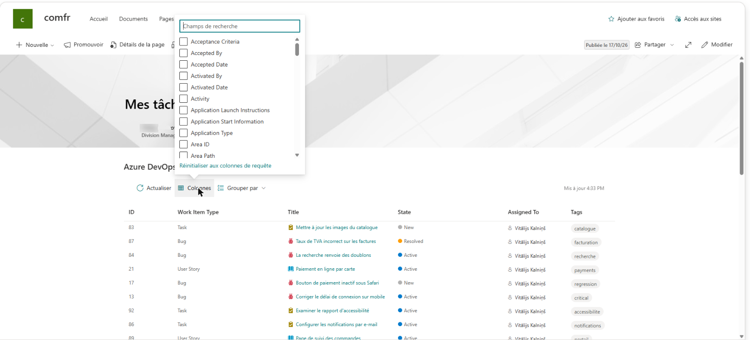Click the "Work Item Type" column header
The width and height of the screenshot is (750, 340).
coord(198,212)
